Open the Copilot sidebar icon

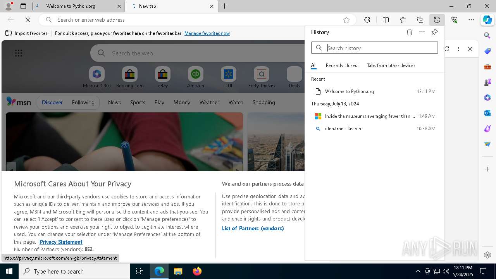coord(487,20)
